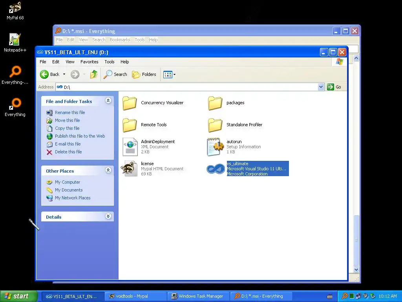Image resolution: width=402 pixels, height=302 pixels.
Task: Open the Favorites menu
Action: coord(89,62)
